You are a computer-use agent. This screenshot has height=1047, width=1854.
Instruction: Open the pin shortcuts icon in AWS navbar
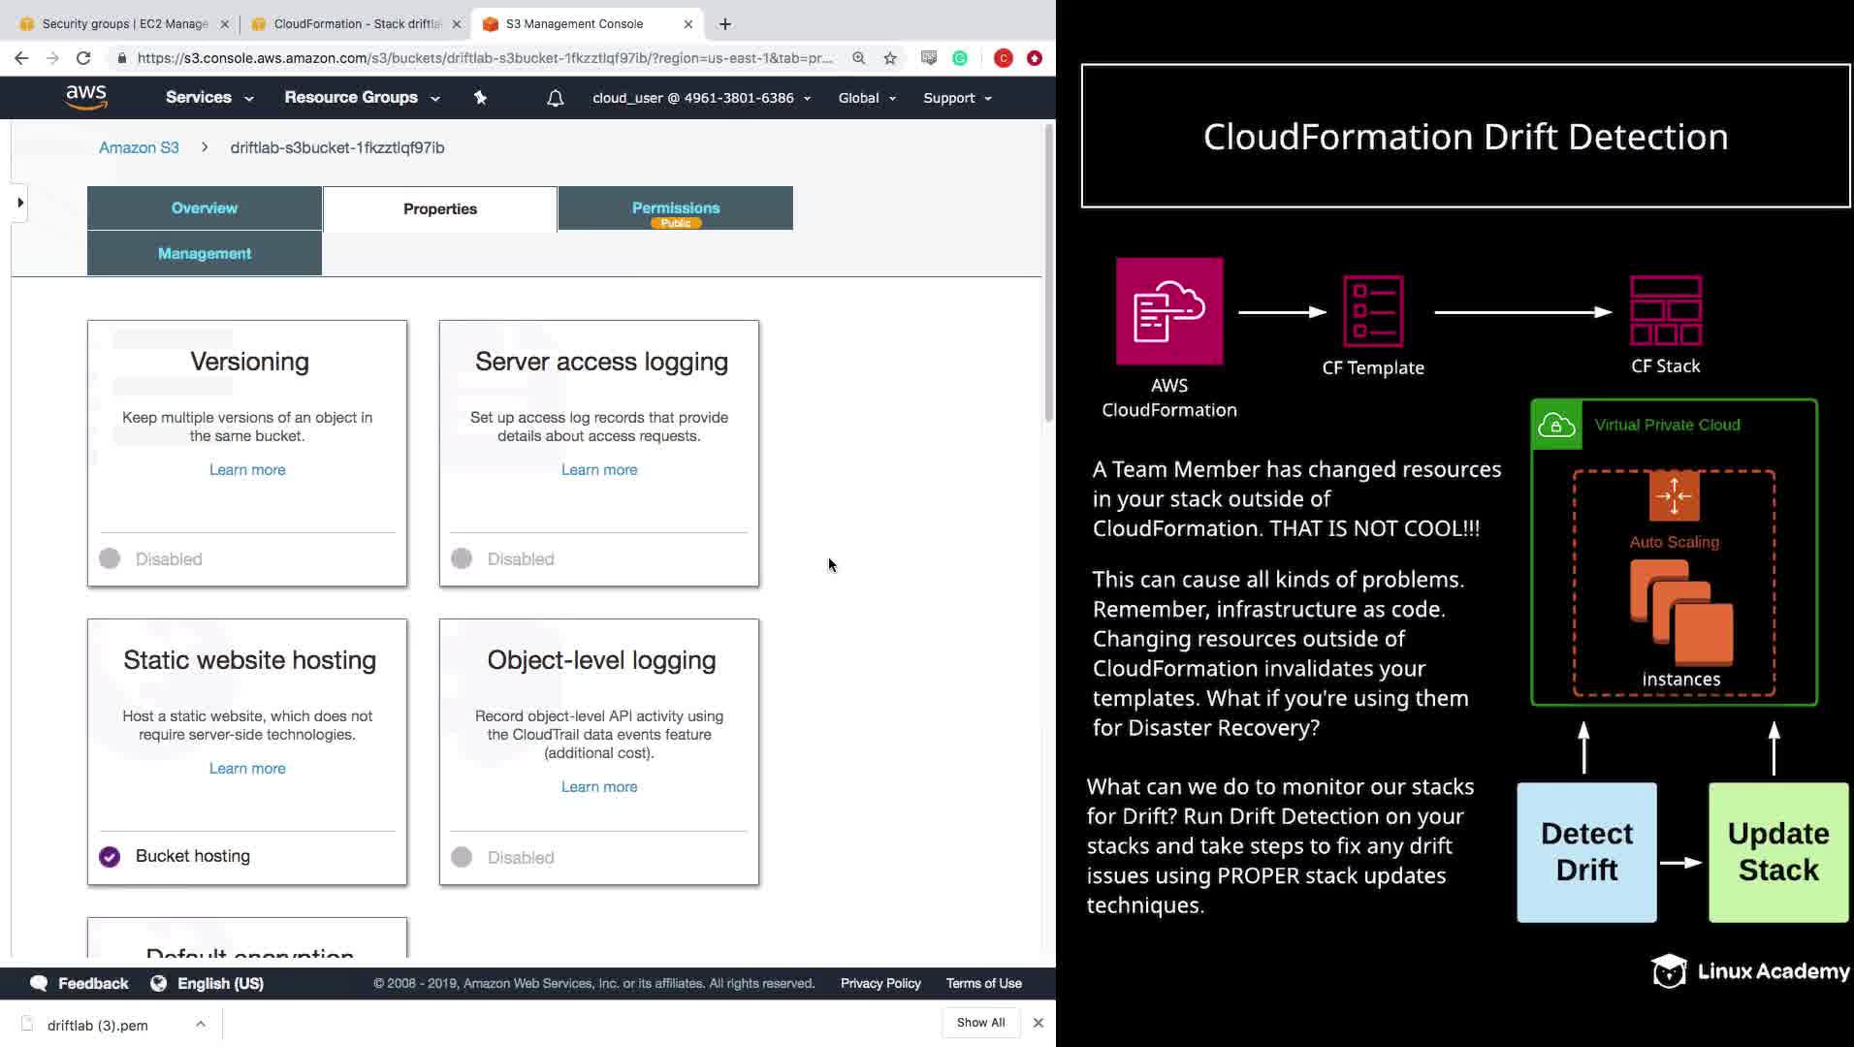click(480, 98)
